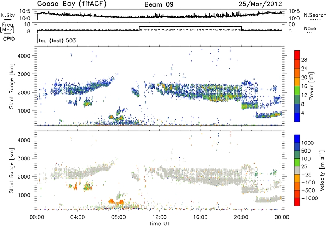Screen dimensions: 326x226
Task: Click the -100 label on velocity colorbar
Action: [308, 182]
